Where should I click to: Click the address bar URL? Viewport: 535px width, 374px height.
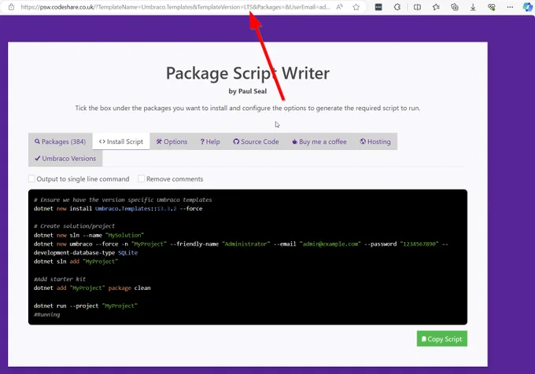(175, 7)
